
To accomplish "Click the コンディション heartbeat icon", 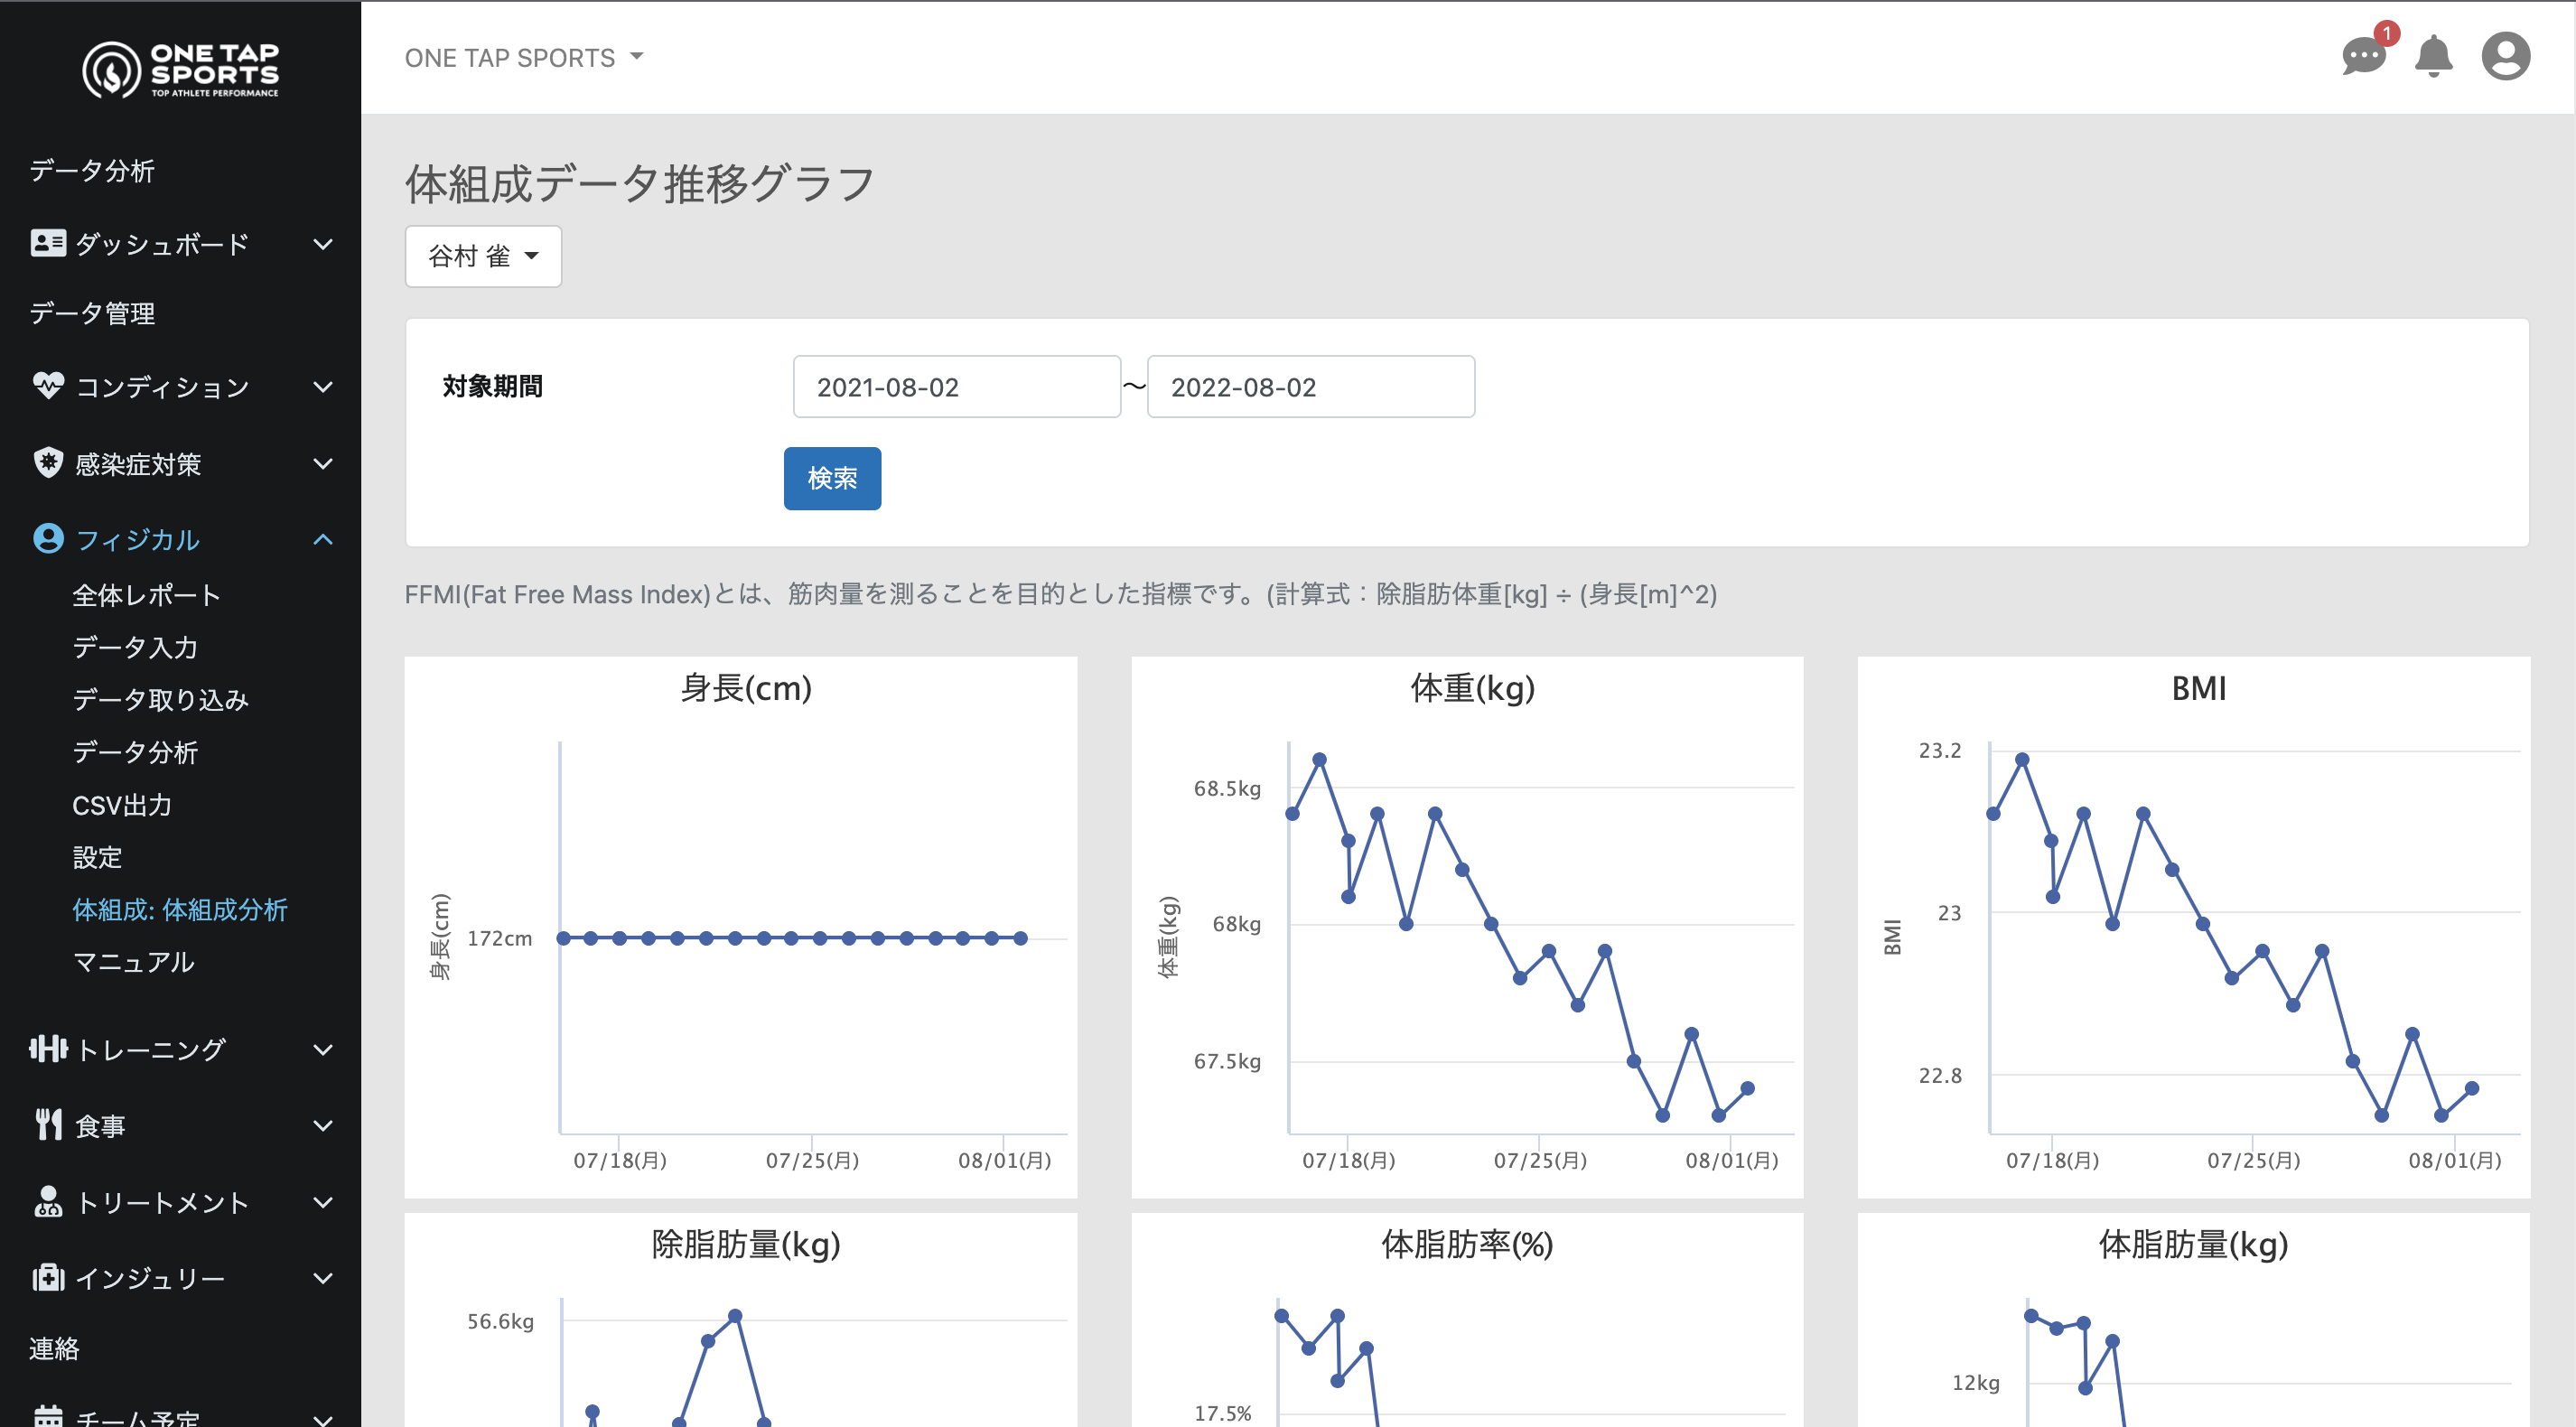I will (48, 386).
